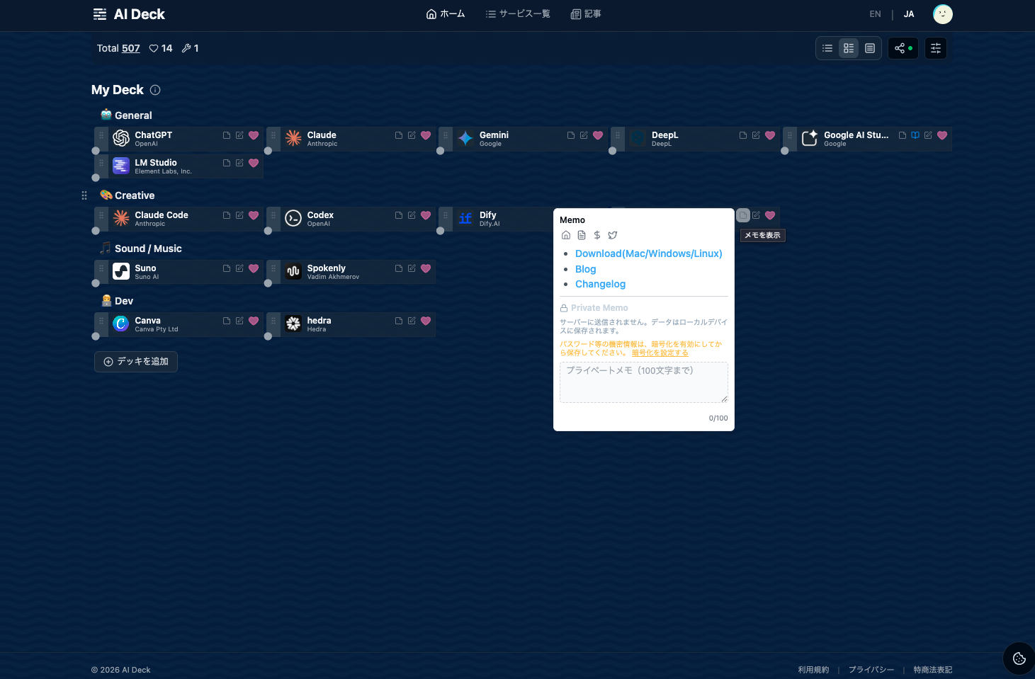Click the Dify logo icon
Viewport: 1035px width, 679px height.
[x=465, y=218]
